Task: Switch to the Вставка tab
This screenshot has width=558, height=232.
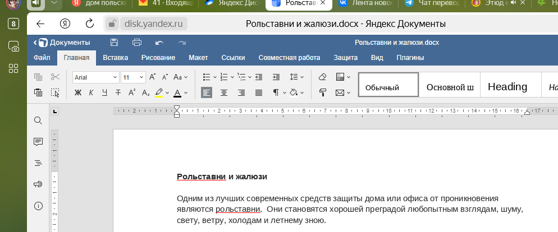Action: [115, 58]
